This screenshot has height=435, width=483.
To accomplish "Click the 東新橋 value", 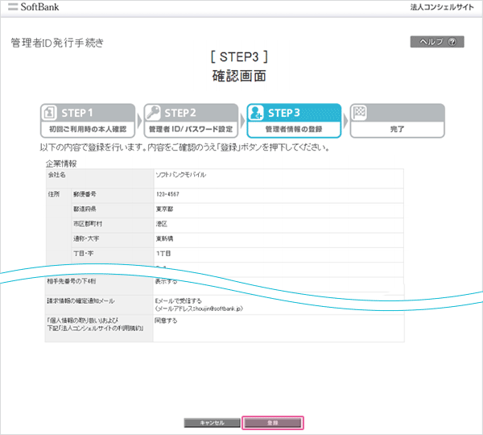I will [164, 238].
